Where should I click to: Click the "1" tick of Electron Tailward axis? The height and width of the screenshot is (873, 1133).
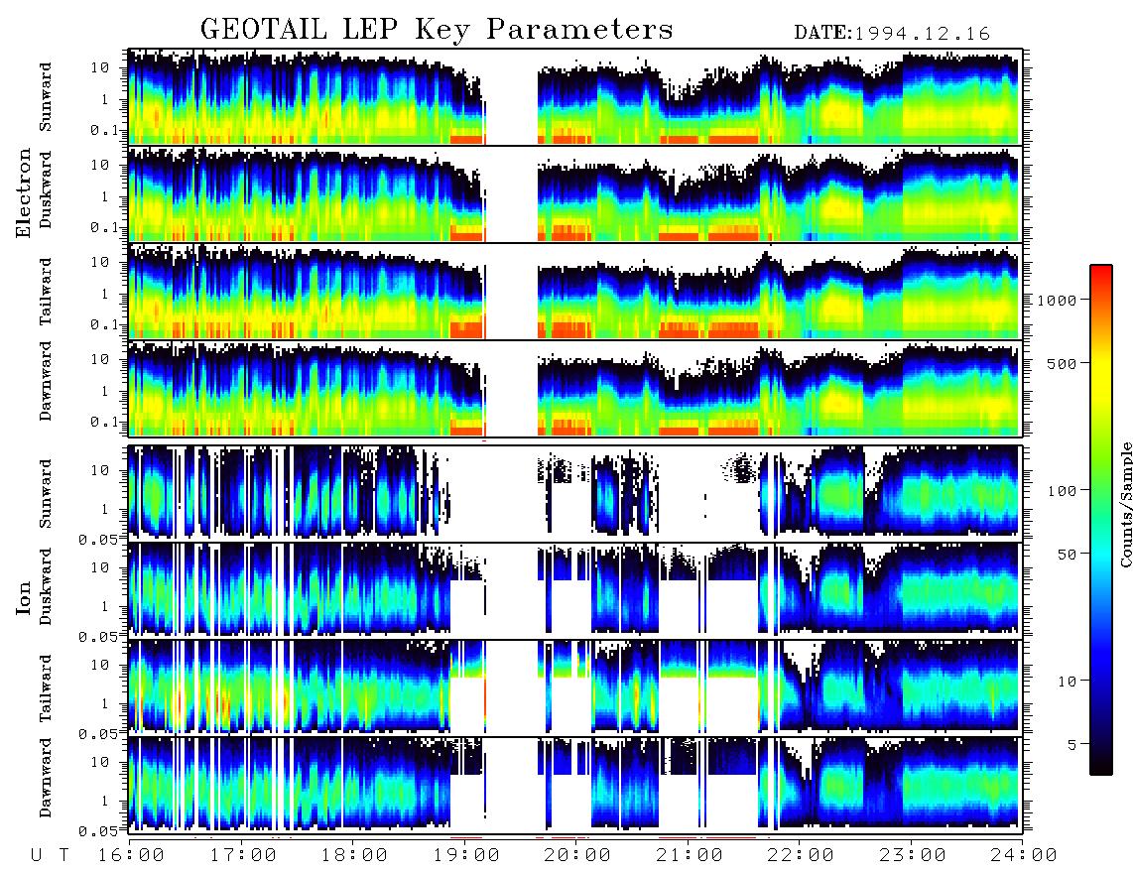click(x=105, y=294)
